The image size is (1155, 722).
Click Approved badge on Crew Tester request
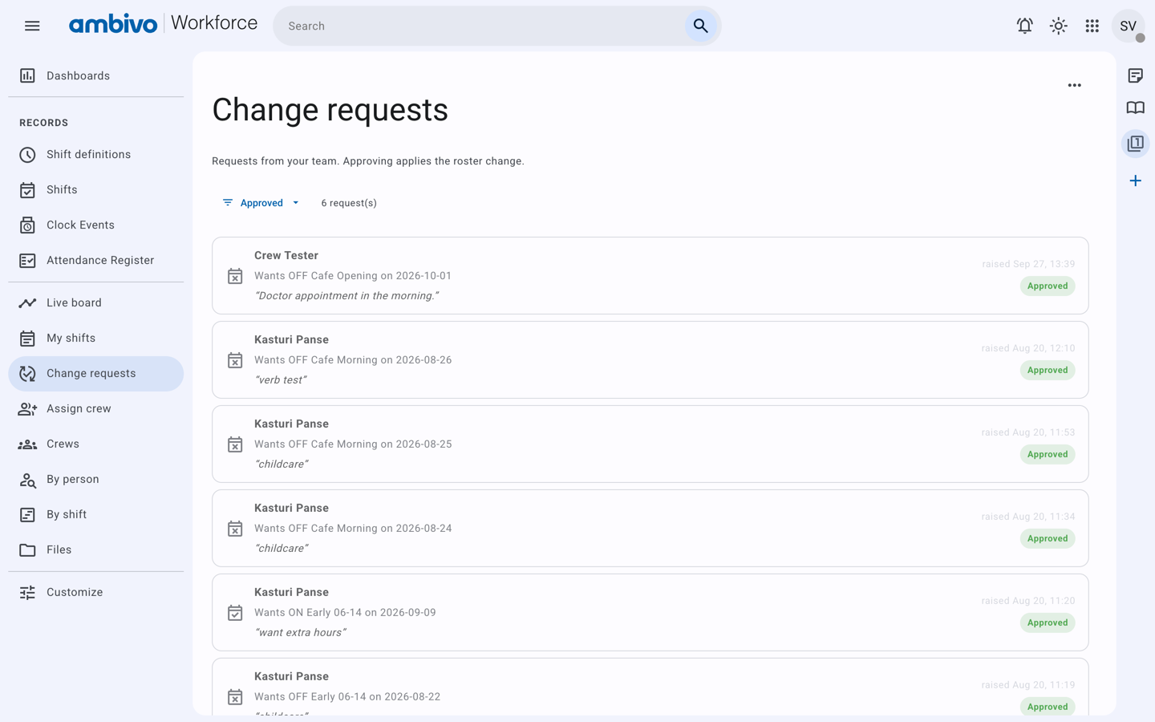1048,286
